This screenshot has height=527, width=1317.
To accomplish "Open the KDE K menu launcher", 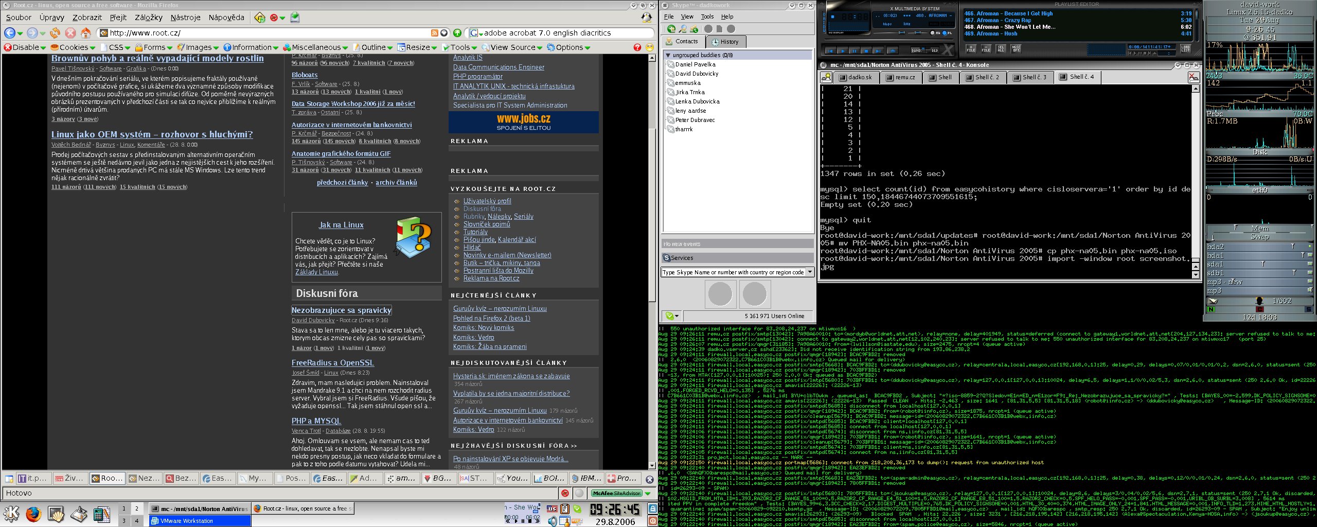I will pyautogui.click(x=11, y=514).
